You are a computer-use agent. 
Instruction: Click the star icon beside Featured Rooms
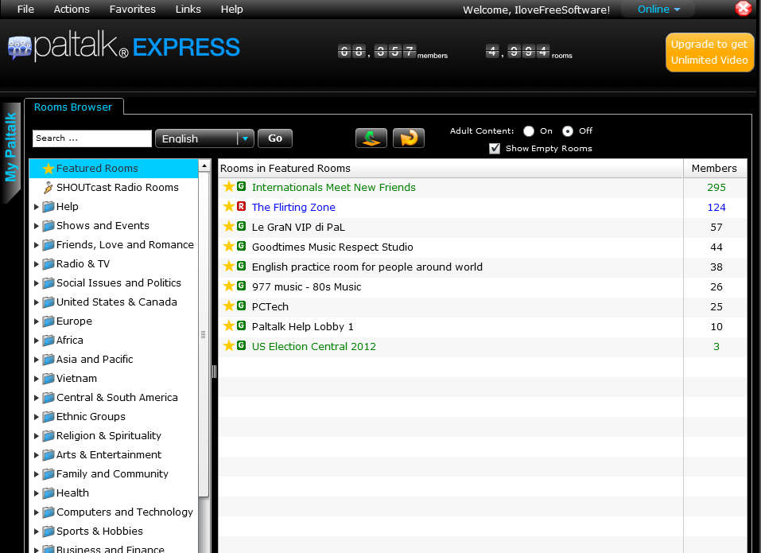click(48, 169)
